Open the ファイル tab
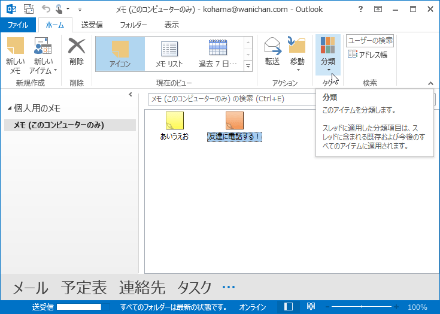The height and width of the screenshot is (314, 440). [x=18, y=25]
